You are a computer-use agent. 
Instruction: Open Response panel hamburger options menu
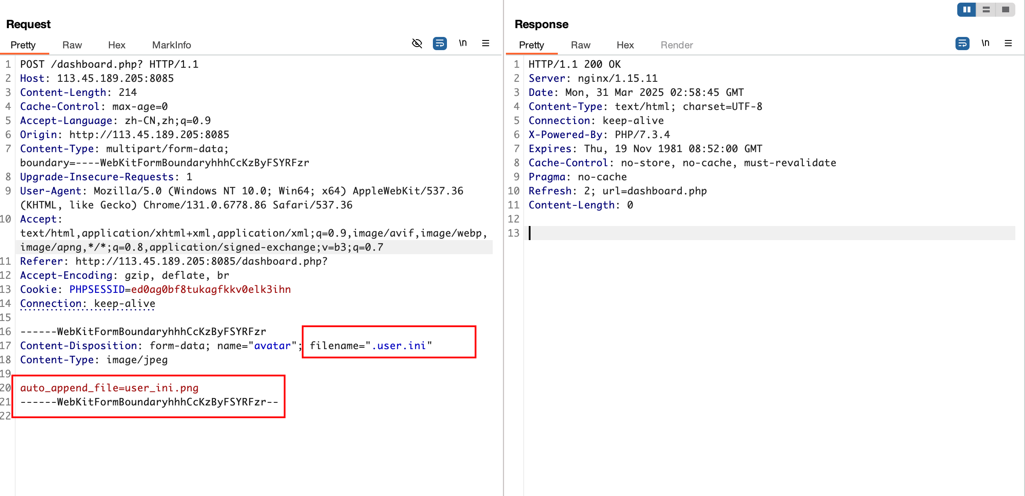(1008, 43)
